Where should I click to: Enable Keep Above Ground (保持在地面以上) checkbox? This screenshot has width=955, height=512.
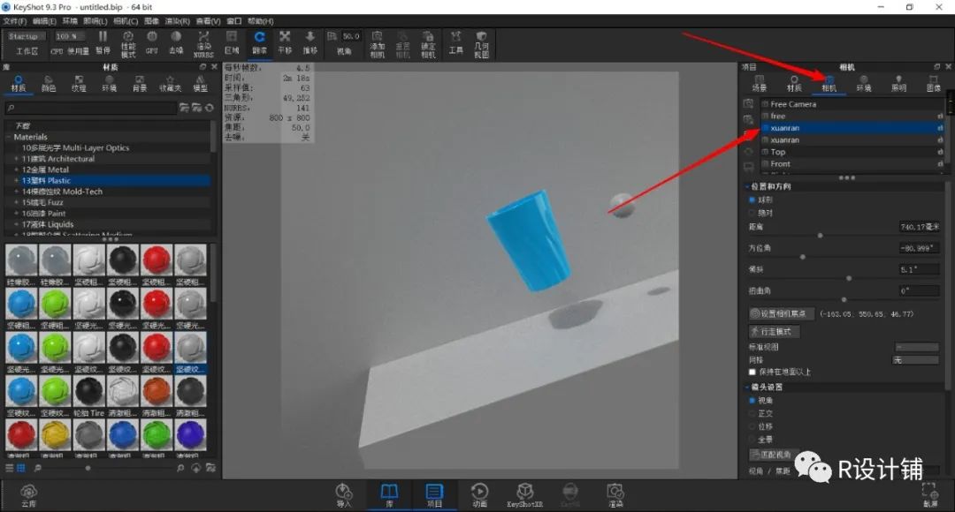[x=753, y=372]
